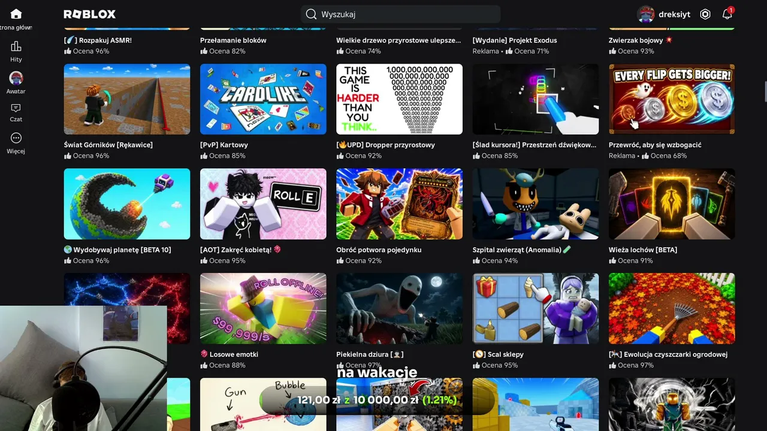Open 'Wielkie drzewo przyrostowe' title

coord(398,40)
